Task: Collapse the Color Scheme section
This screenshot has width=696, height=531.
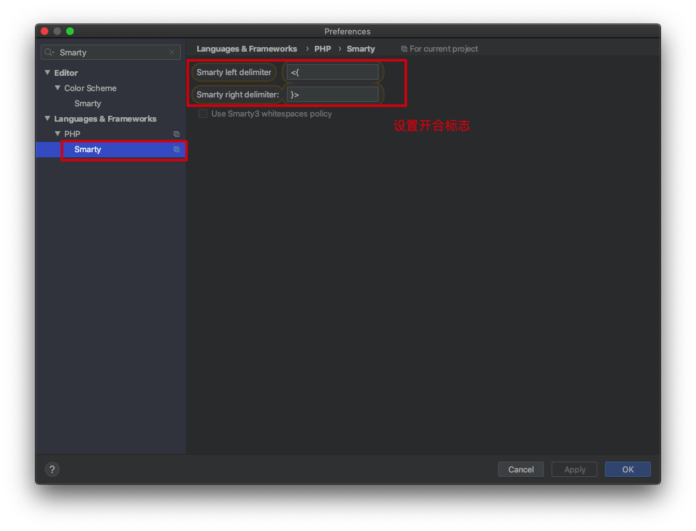Action: [x=57, y=88]
